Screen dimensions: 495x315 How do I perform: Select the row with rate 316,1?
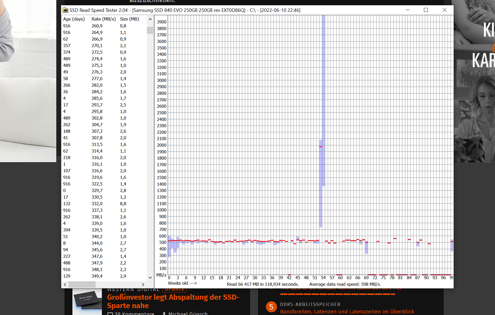(104, 164)
